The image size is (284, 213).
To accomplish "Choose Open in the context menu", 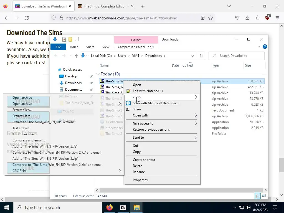I will click(137, 85).
